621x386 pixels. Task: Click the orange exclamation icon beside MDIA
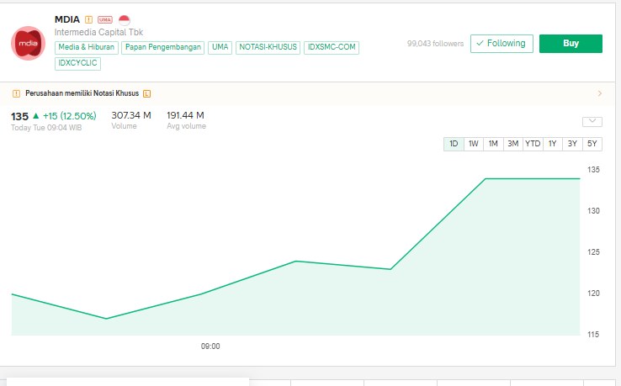coord(88,19)
